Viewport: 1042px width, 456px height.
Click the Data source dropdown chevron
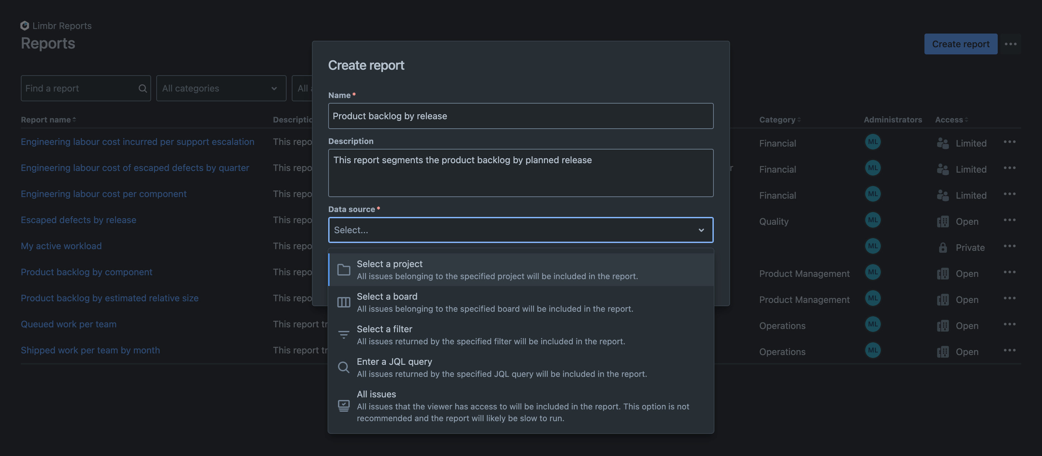pos(701,230)
